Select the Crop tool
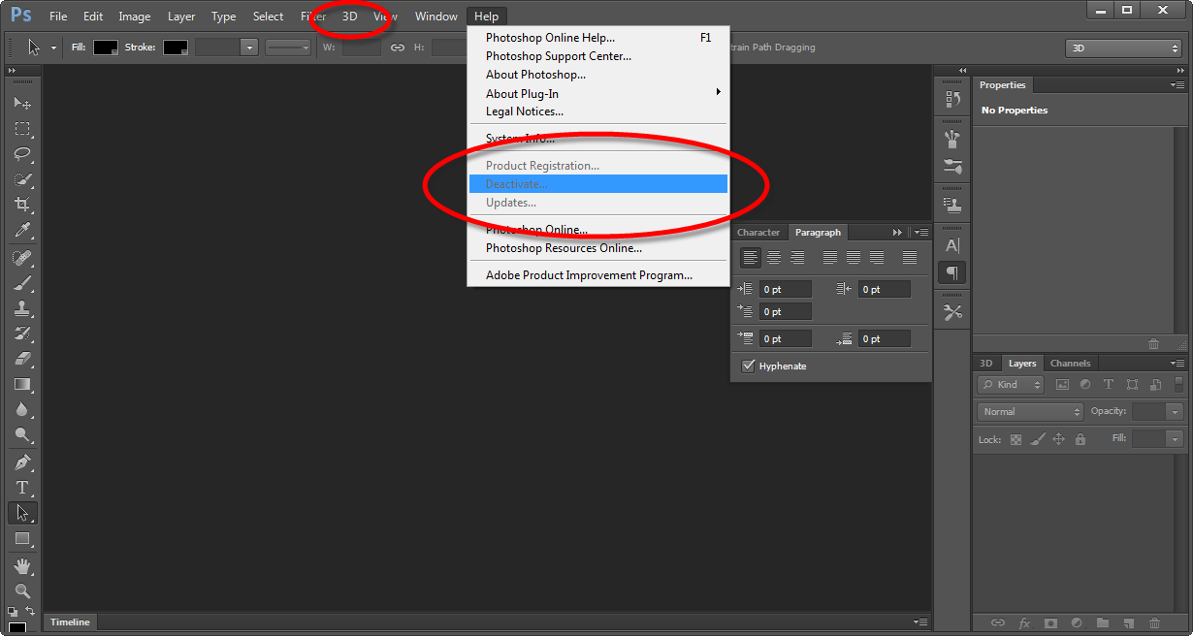1193x636 pixels. pos(21,205)
